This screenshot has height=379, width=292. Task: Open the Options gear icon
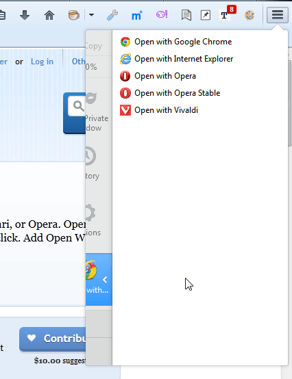point(90,213)
